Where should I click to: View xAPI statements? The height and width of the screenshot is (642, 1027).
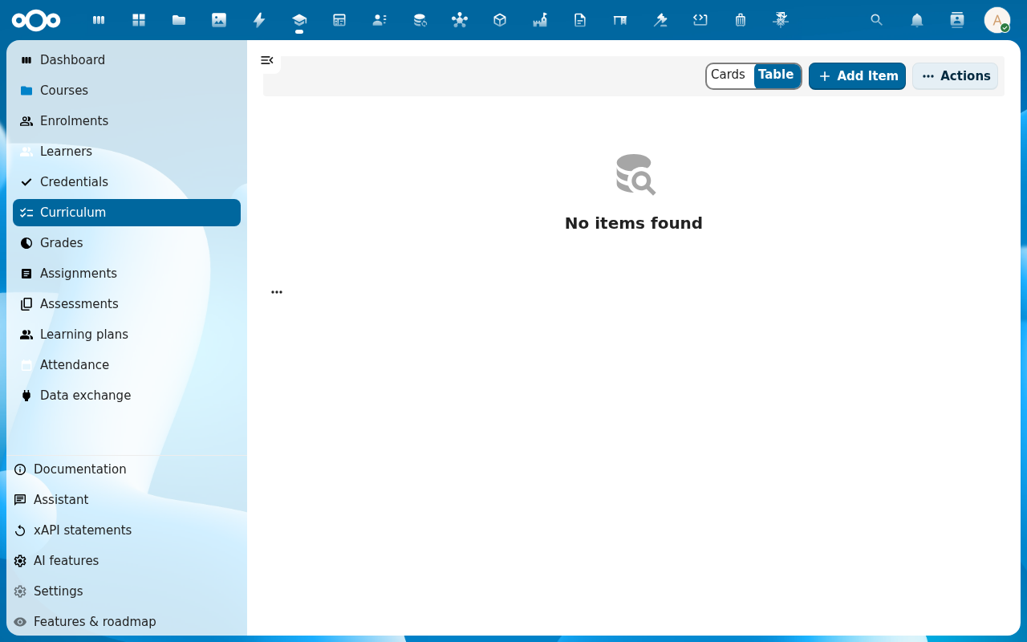point(127,530)
